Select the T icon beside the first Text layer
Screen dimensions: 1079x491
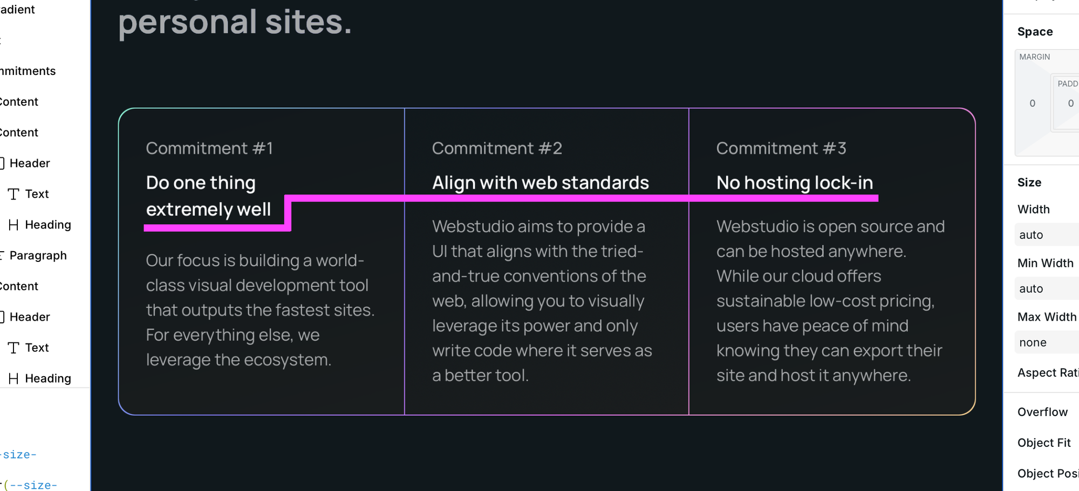coord(13,193)
